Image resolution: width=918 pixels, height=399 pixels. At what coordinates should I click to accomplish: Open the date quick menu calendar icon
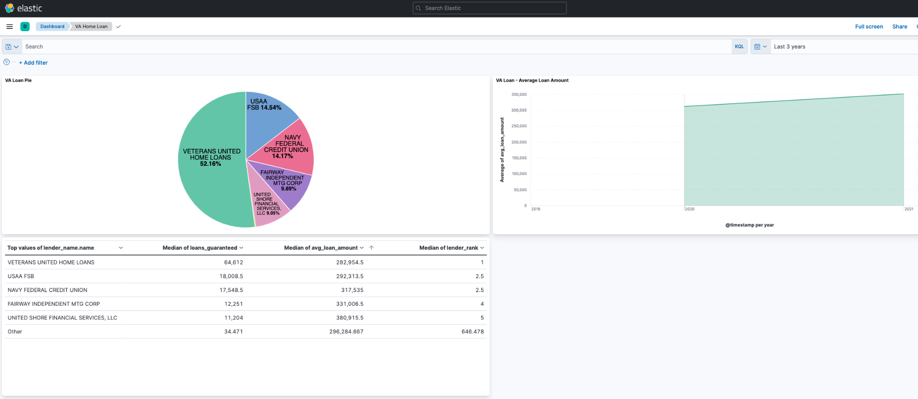(760, 47)
